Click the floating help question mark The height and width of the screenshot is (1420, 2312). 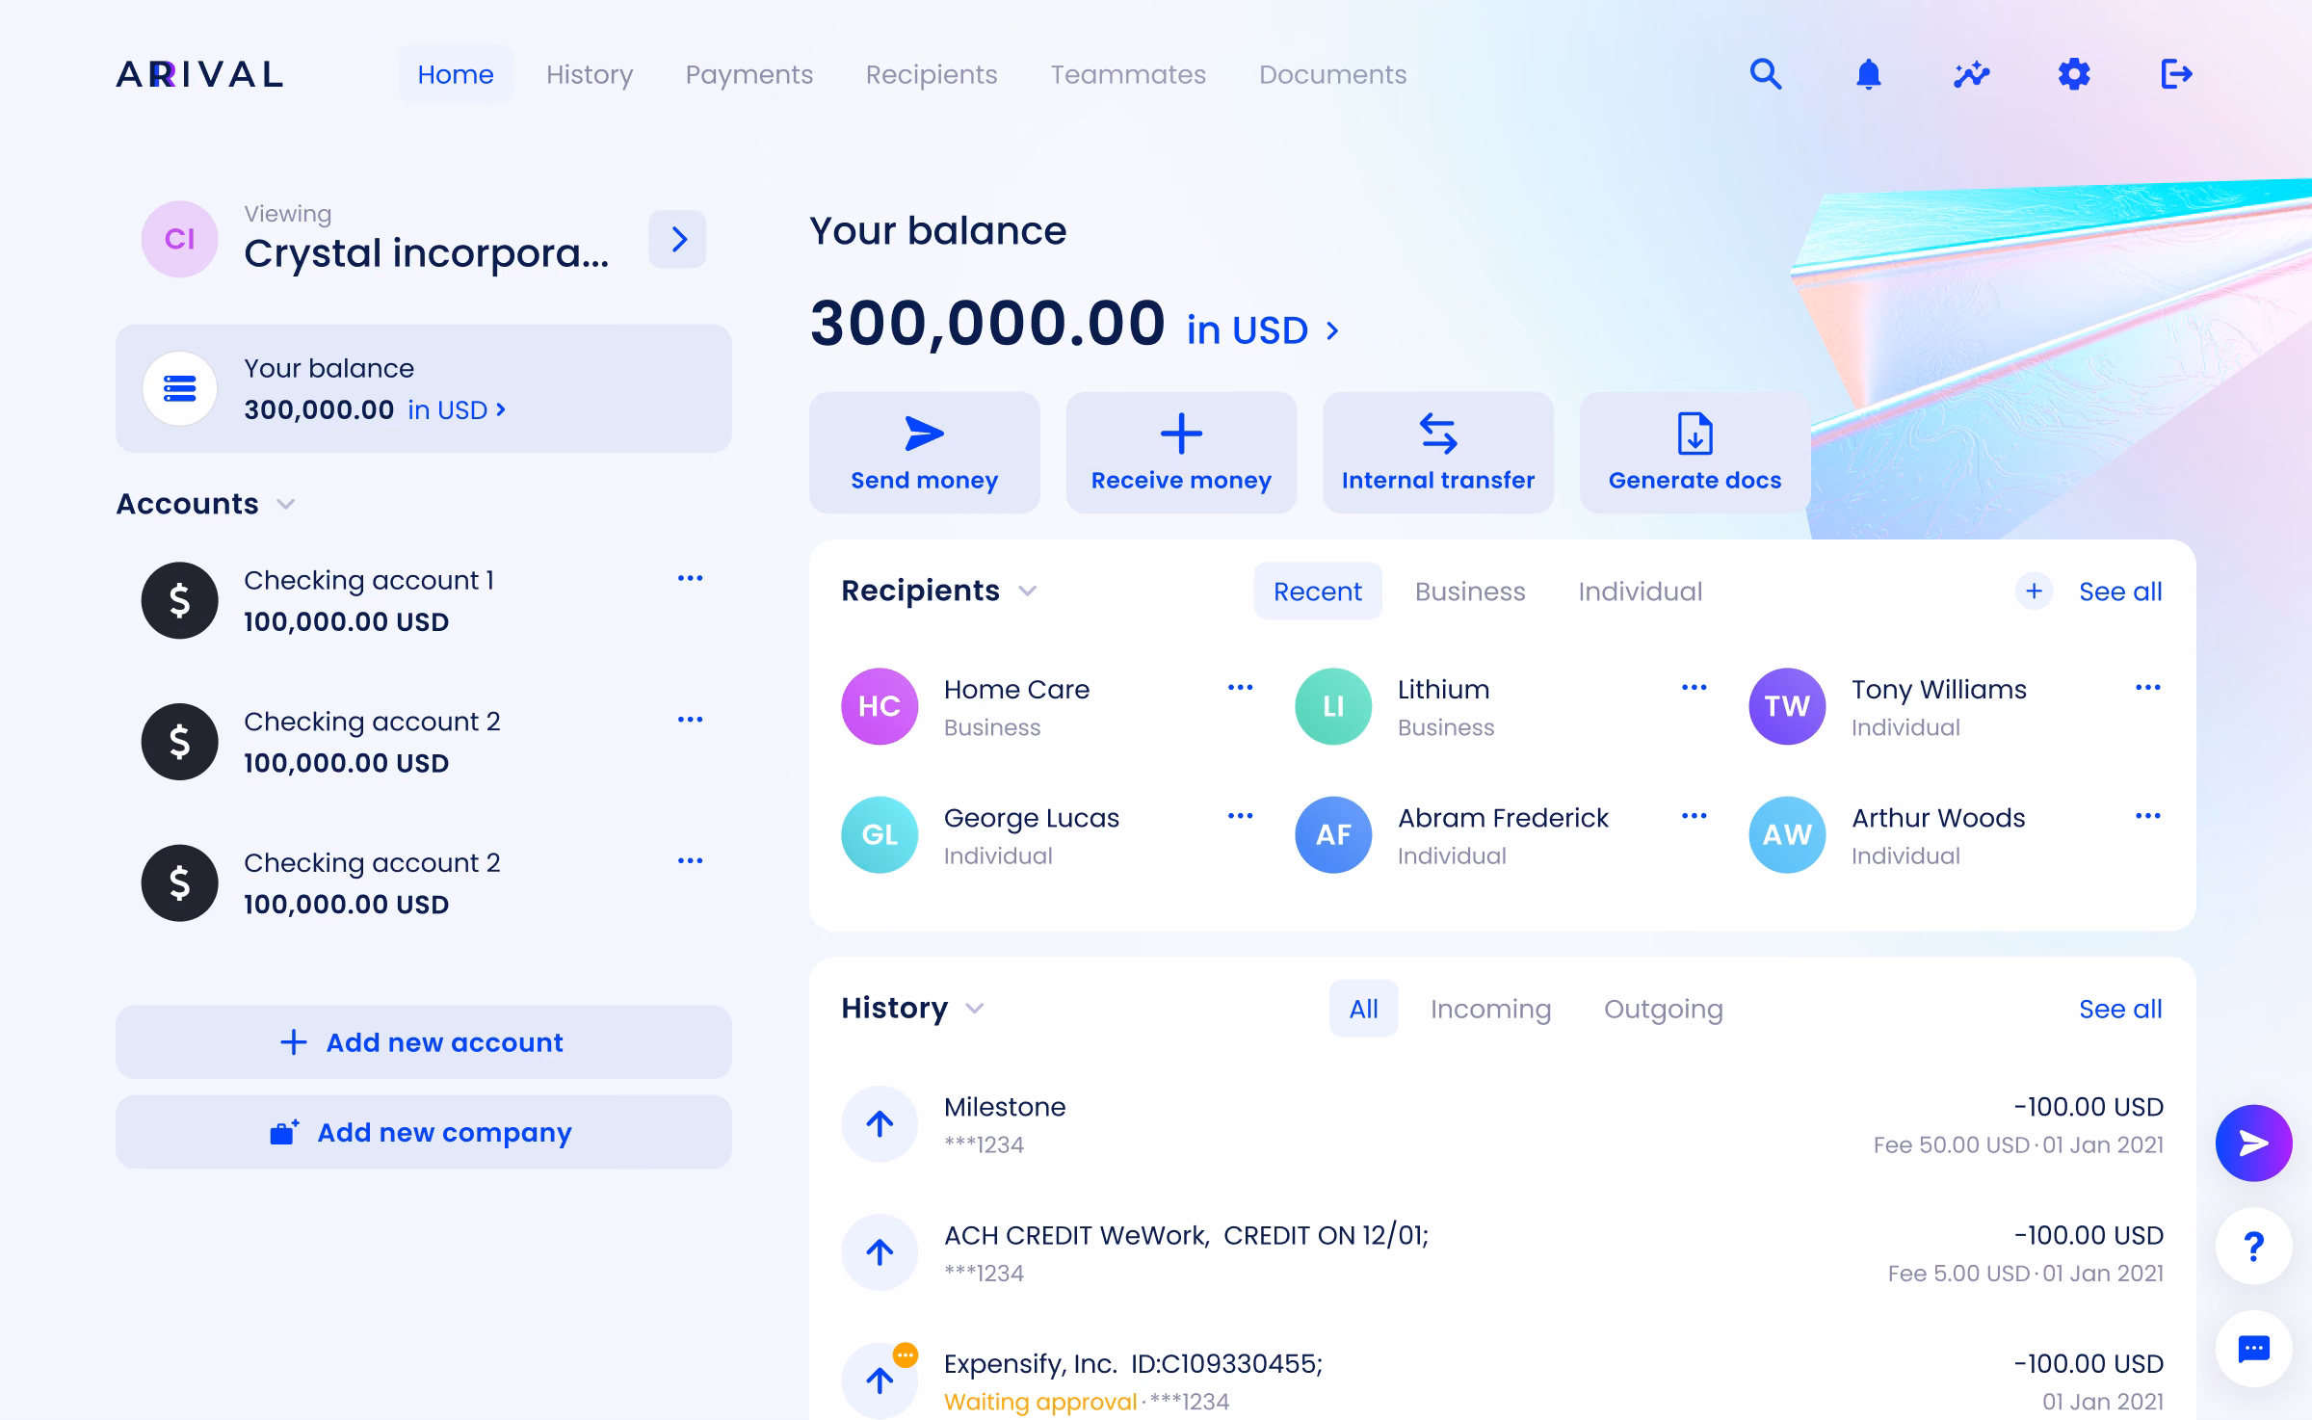pos(2253,1246)
